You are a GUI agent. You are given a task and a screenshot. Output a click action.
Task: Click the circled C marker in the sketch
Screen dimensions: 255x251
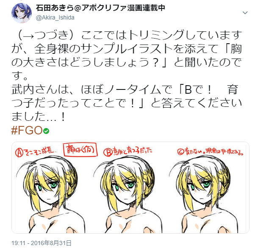(x=180, y=152)
